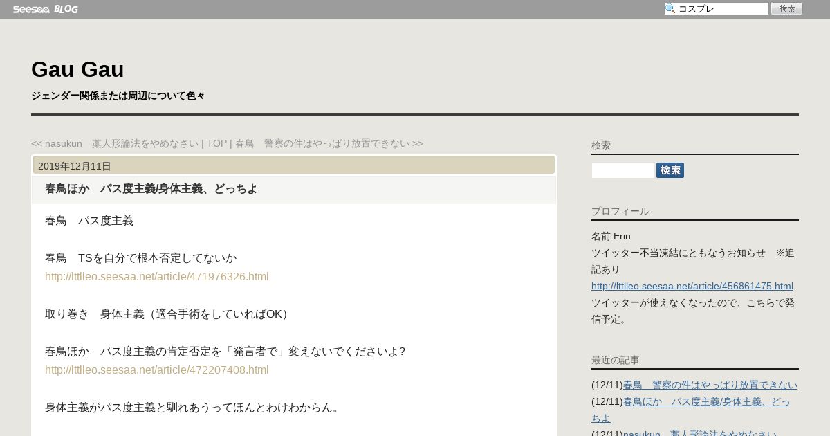Select the sidebar heading プロフィール
The image size is (830, 436).
tap(620, 211)
